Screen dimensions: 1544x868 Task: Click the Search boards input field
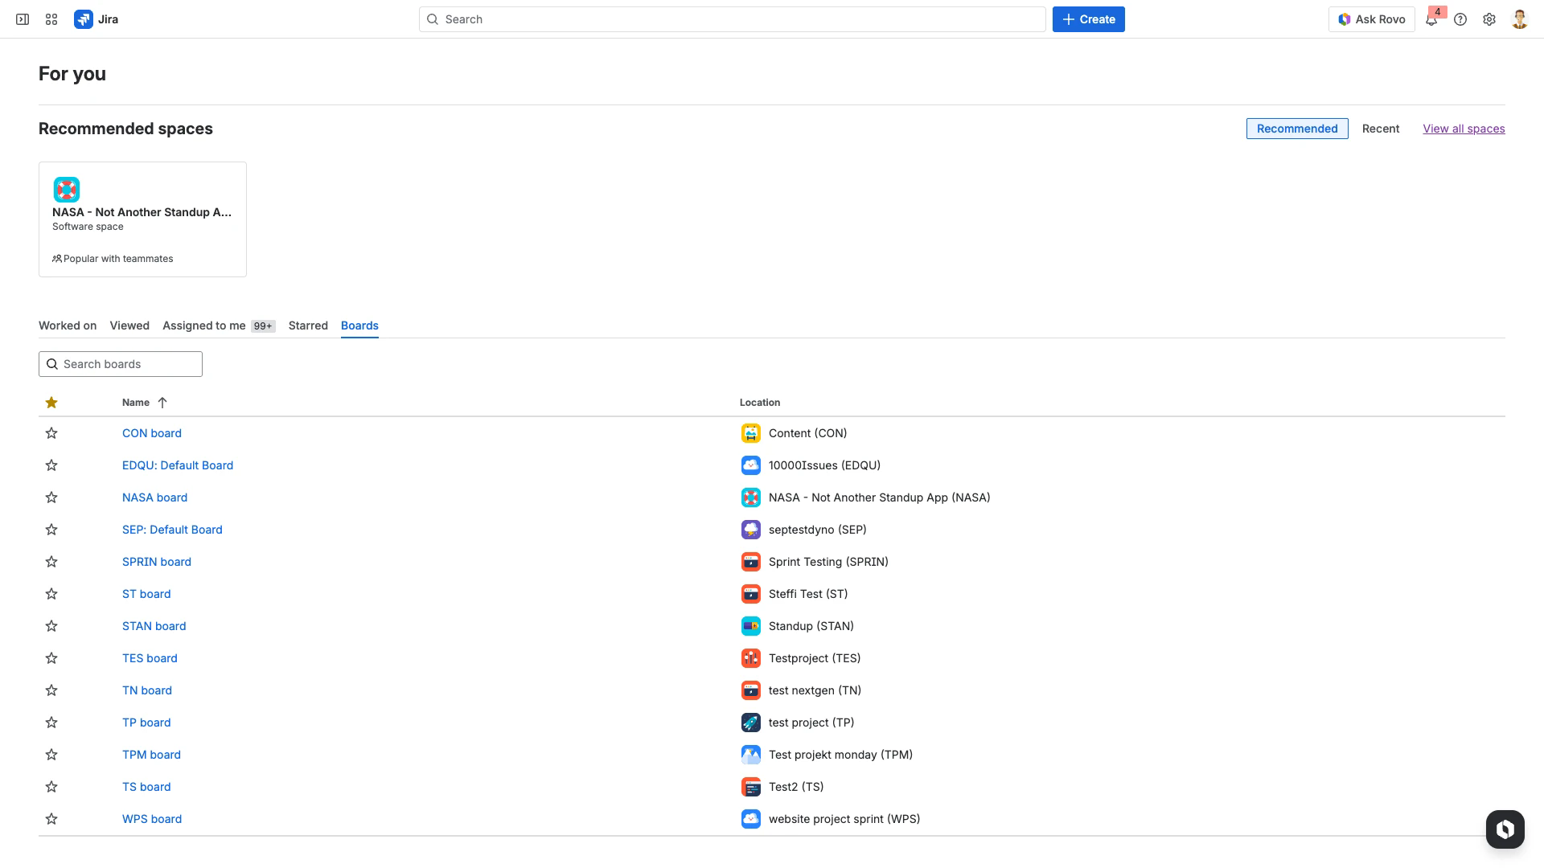click(x=120, y=364)
